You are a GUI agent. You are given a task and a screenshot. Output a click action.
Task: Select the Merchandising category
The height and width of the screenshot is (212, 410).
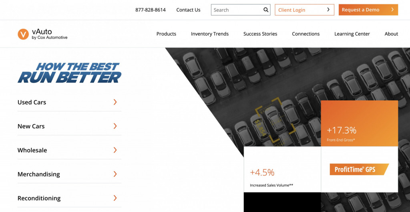69,174
